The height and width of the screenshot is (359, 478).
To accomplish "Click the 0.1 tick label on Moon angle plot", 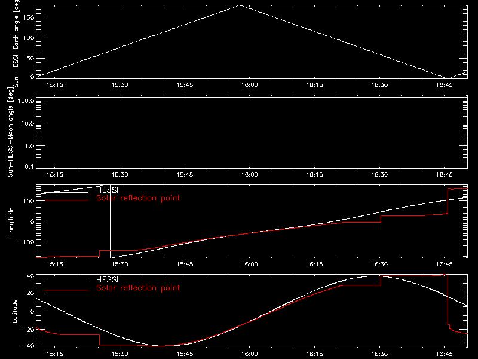I will point(29,166).
